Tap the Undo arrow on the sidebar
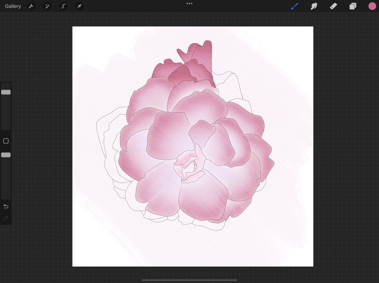This screenshot has height=283, width=379. [5, 206]
